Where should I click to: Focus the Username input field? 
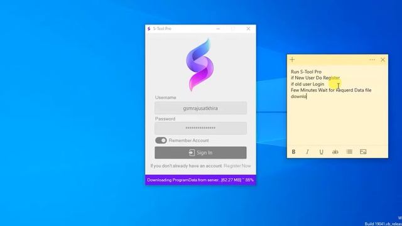tap(200, 108)
